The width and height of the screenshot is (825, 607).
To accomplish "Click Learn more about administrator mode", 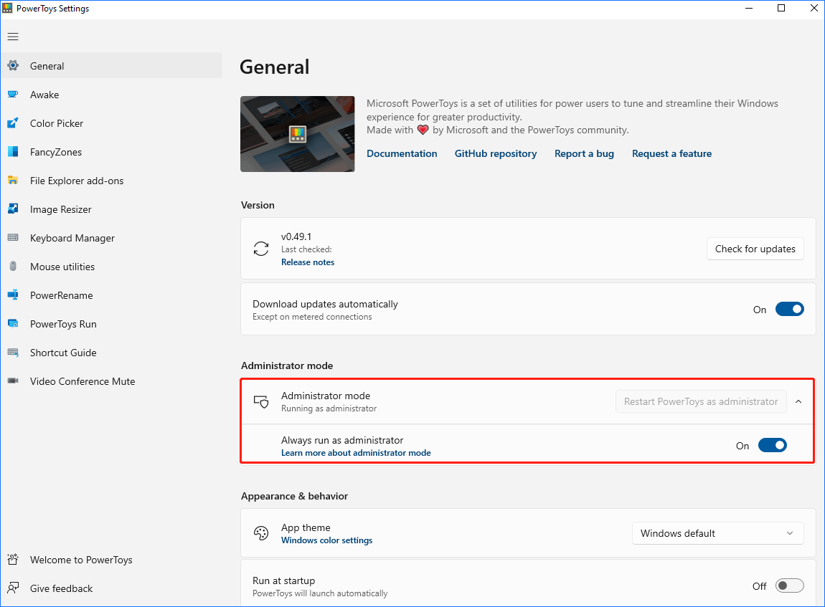I will click(356, 452).
